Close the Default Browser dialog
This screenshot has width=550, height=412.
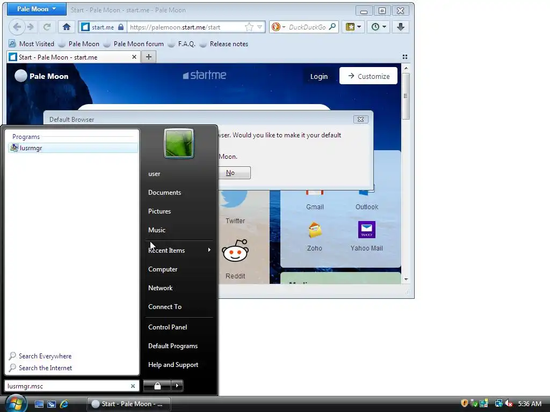360,120
